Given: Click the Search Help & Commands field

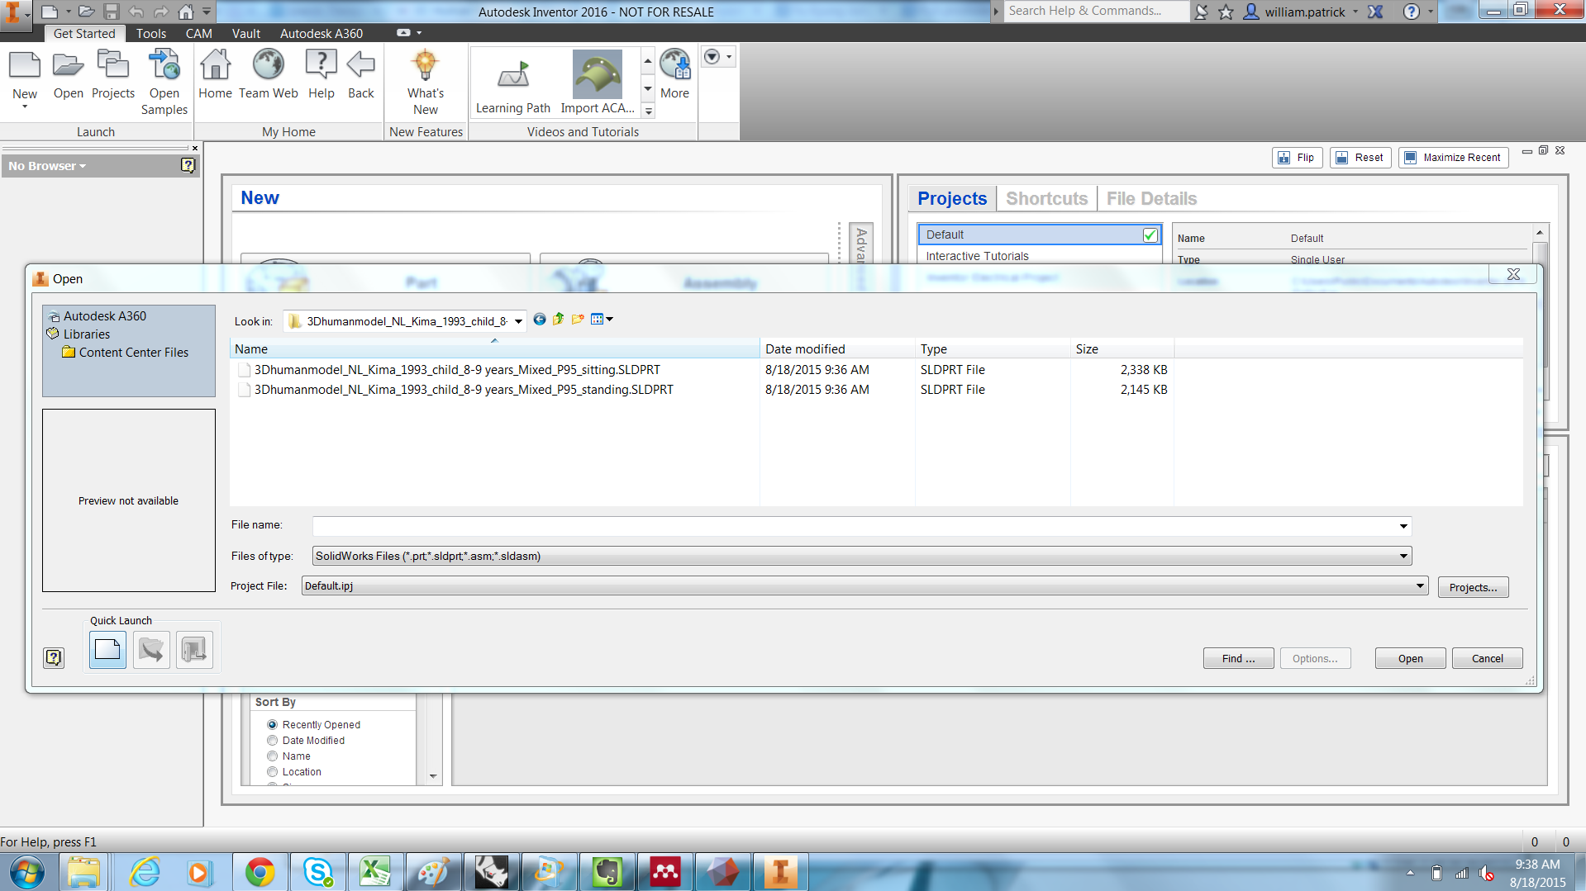Looking at the screenshot, I should click(1096, 11).
